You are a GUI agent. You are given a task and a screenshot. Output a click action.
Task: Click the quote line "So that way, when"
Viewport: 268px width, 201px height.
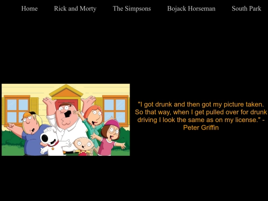point(201,112)
